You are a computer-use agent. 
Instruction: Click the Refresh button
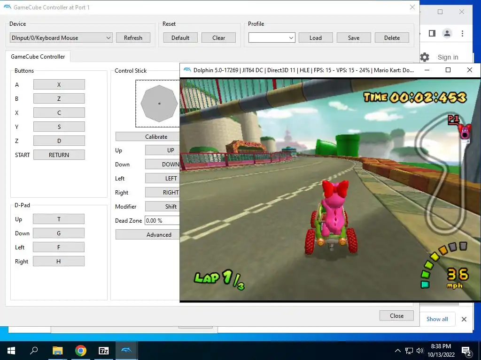(133, 37)
